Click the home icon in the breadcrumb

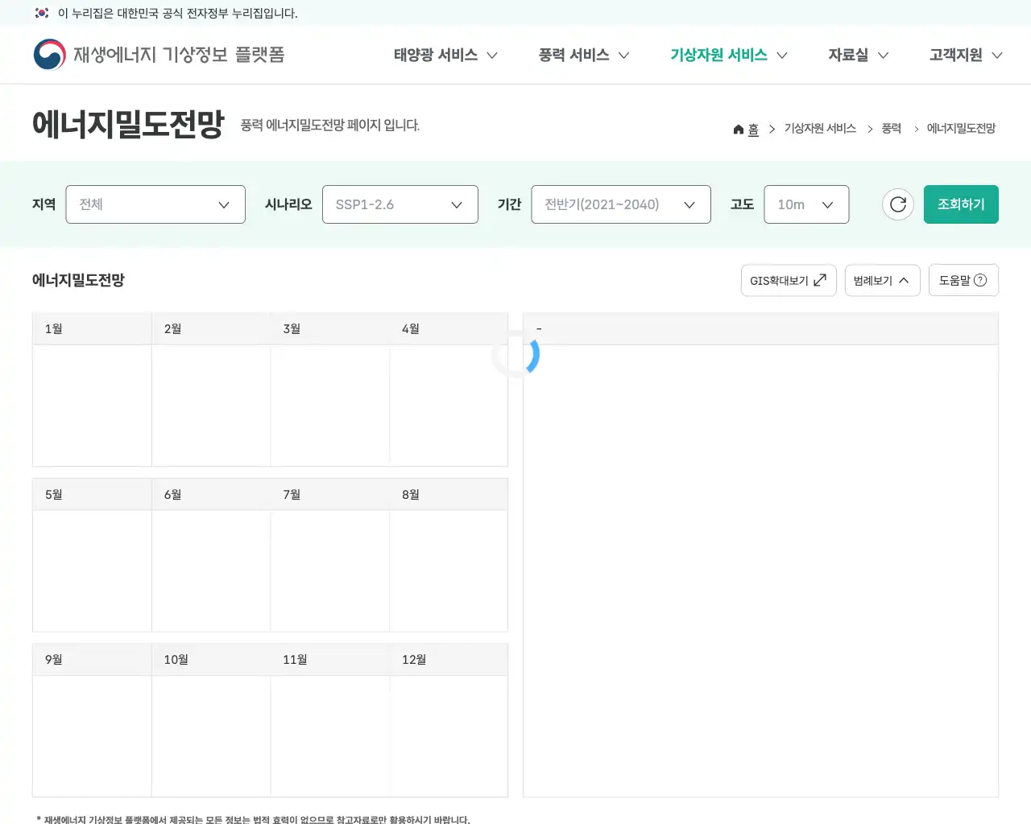pos(738,128)
